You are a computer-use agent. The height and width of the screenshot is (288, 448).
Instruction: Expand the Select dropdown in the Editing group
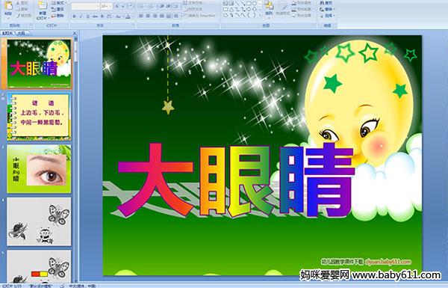[327, 16]
